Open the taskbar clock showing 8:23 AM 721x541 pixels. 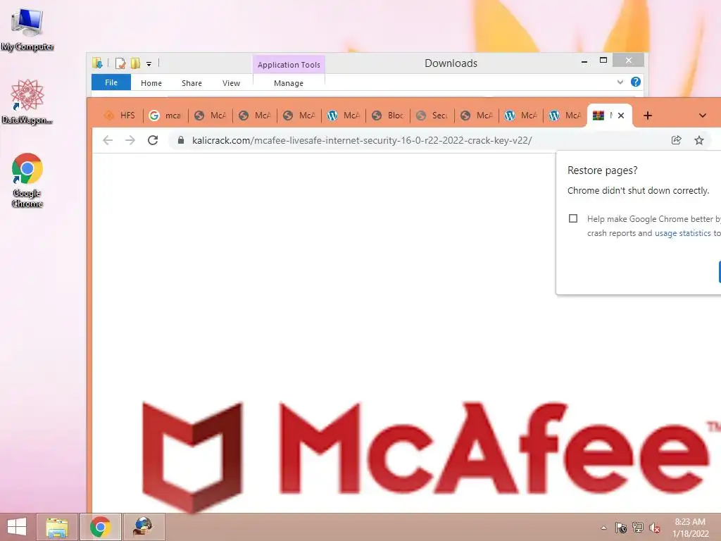pos(690,528)
